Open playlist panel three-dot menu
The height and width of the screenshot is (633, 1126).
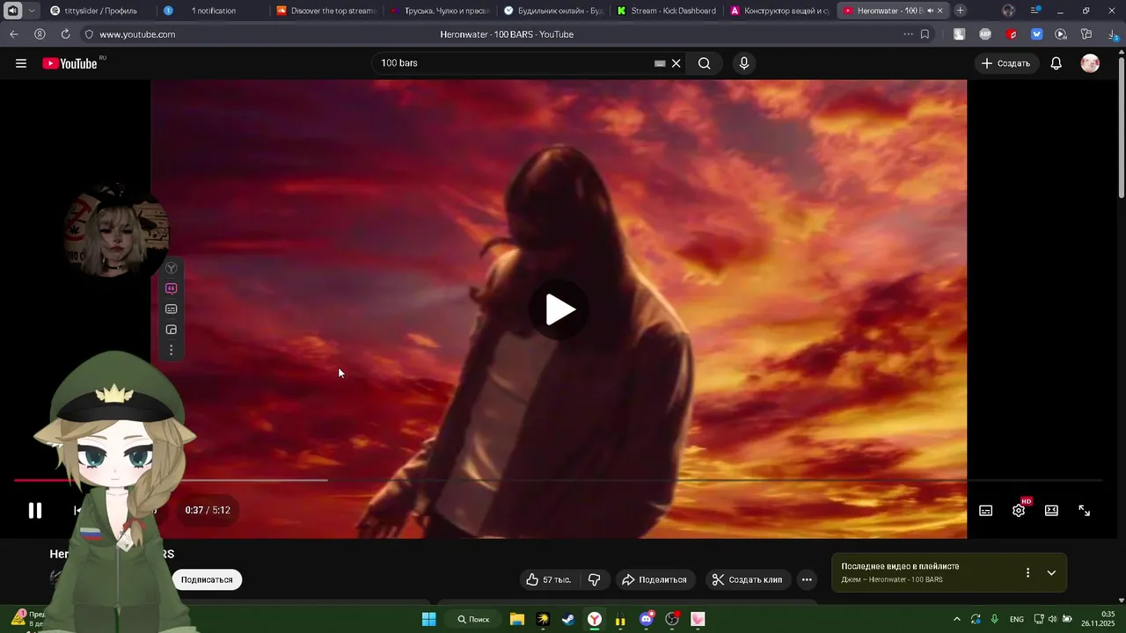(x=1027, y=572)
